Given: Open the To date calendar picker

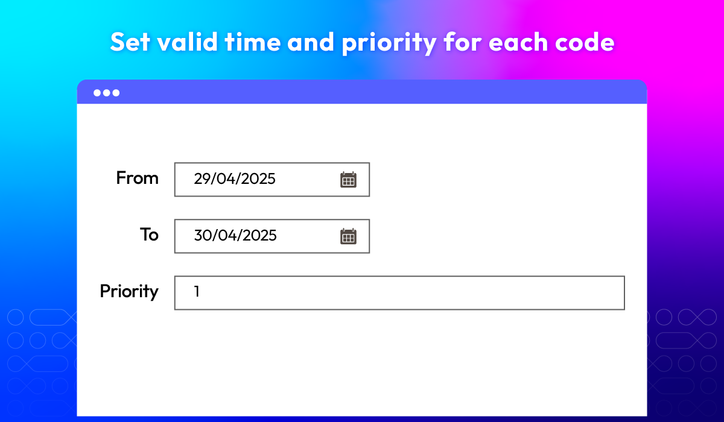Looking at the screenshot, I should [348, 236].
